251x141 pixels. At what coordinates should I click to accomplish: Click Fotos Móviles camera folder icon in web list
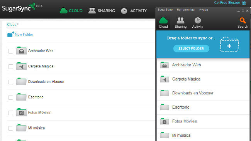coord(21,112)
